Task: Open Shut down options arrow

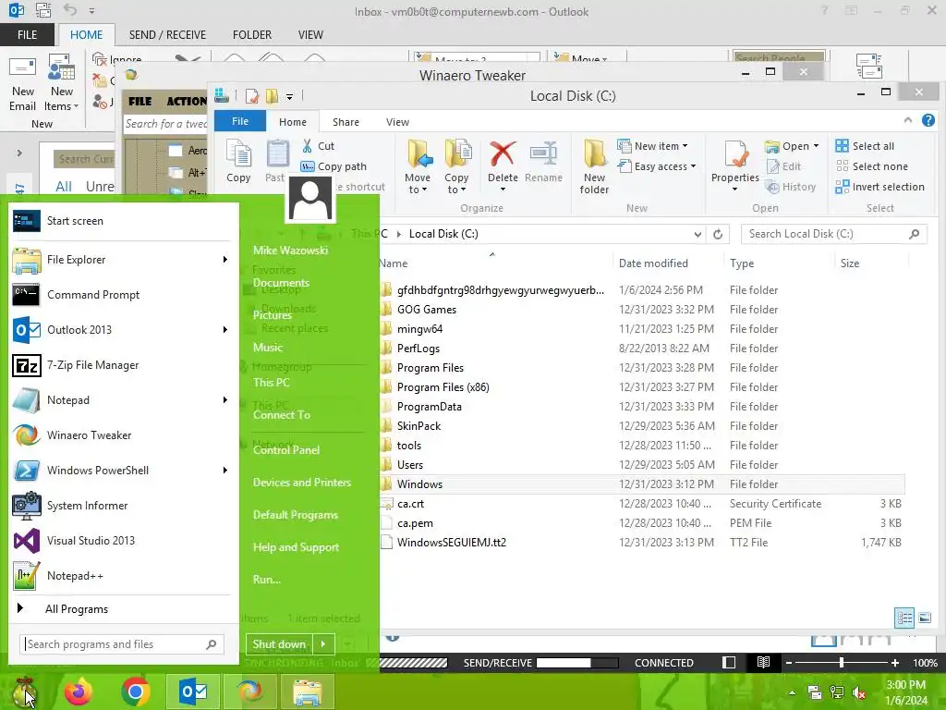Action: tap(323, 644)
